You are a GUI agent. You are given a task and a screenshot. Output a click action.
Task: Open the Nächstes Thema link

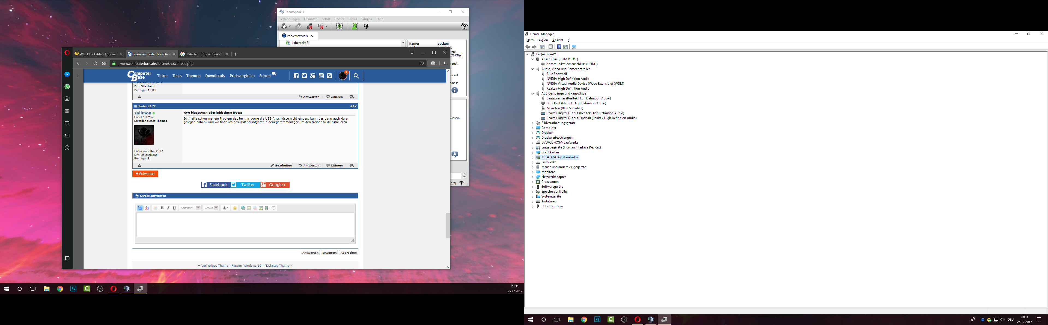pos(277,266)
